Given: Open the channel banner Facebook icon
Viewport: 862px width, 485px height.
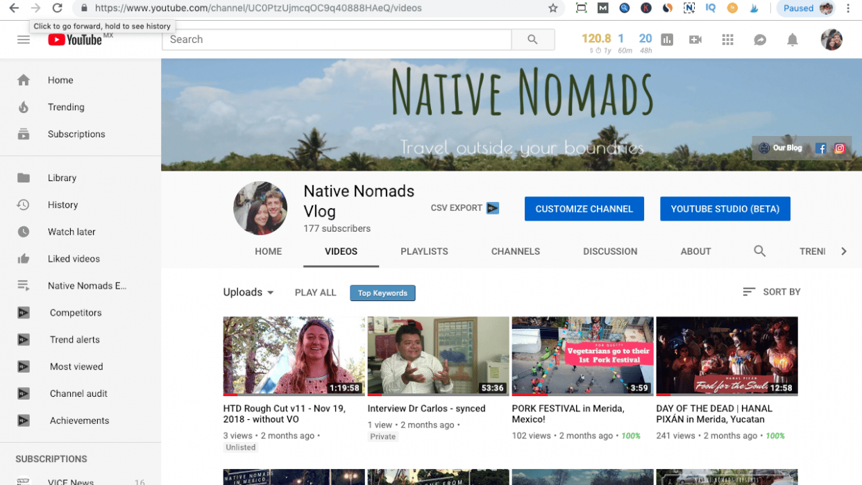Looking at the screenshot, I should pyautogui.click(x=821, y=148).
